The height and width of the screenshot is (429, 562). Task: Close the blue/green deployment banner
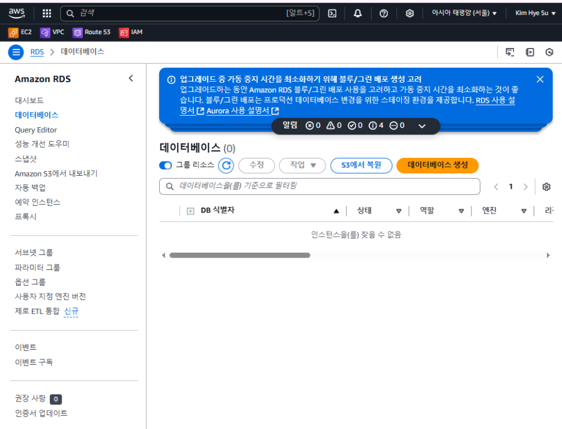(540, 79)
